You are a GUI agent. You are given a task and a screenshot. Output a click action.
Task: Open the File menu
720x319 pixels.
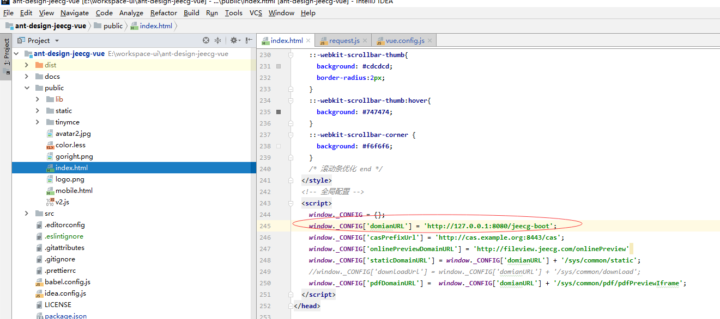pyautogui.click(x=8, y=13)
